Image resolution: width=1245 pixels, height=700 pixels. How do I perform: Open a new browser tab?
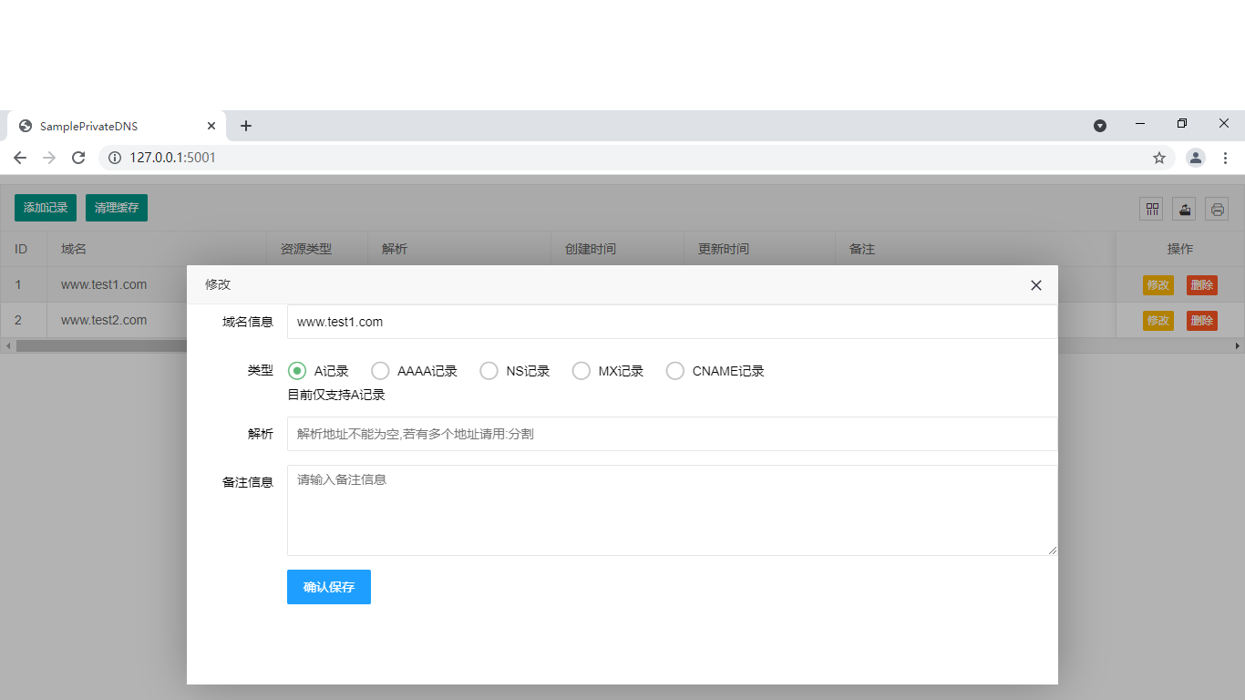click(x=246, y=126)
